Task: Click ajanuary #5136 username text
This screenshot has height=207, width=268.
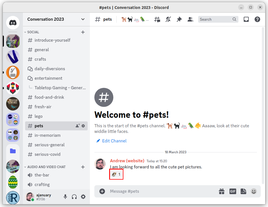Action: tap(44, 197)
